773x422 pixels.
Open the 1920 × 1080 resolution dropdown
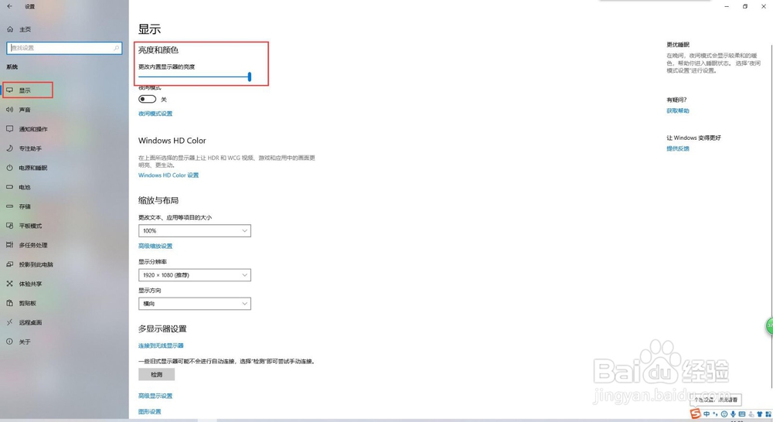click(195, 275)
